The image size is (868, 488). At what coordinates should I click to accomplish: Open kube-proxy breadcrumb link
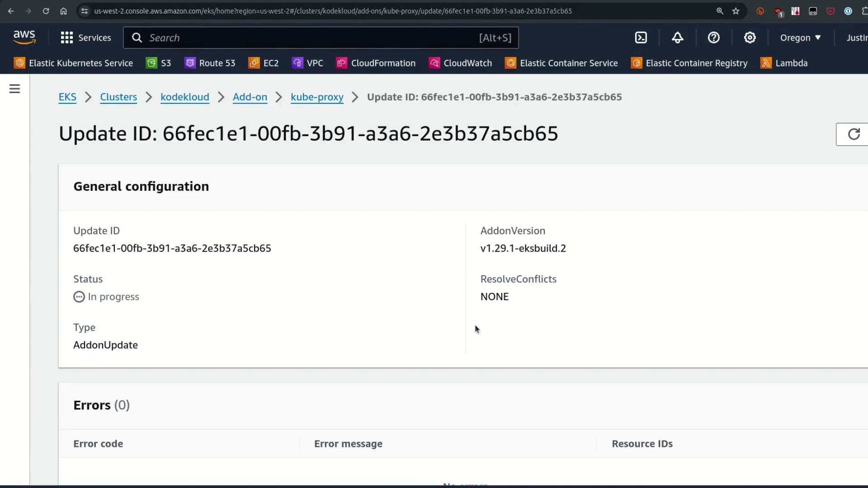tap(317, 97)
